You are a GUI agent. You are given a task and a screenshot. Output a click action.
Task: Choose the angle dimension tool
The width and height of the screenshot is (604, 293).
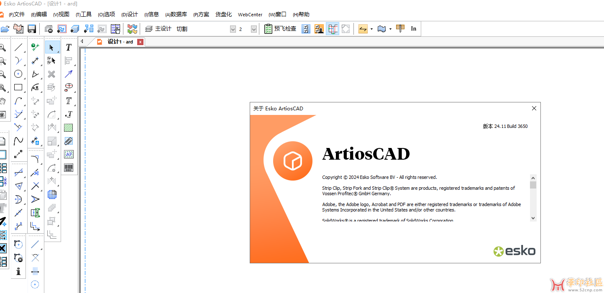click(35, 74)
